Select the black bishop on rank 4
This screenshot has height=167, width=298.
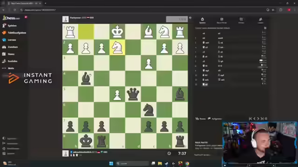point(86,78)
